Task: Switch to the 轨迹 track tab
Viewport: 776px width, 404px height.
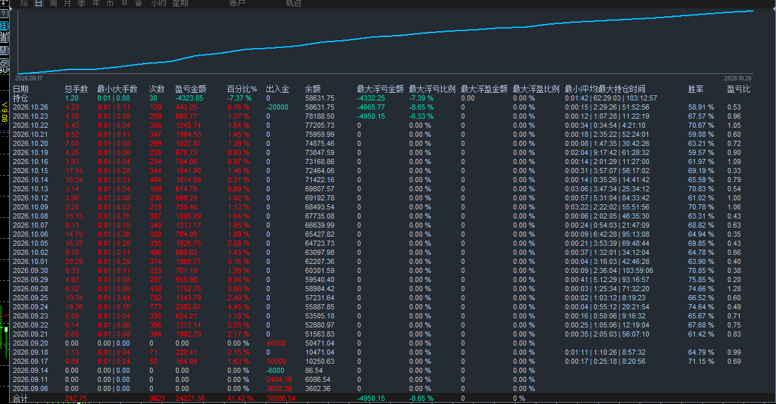Action: tap(294, 3)
